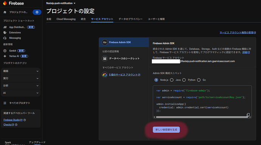Click Vertex AI sparkle icon
This screenshot has width=261, height=145.
pyautogui.click(x=5, y=56)
